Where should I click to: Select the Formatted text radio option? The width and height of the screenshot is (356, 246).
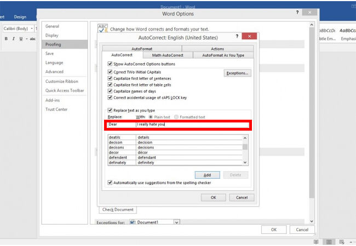pyautogui.click(x=176, y=117)
